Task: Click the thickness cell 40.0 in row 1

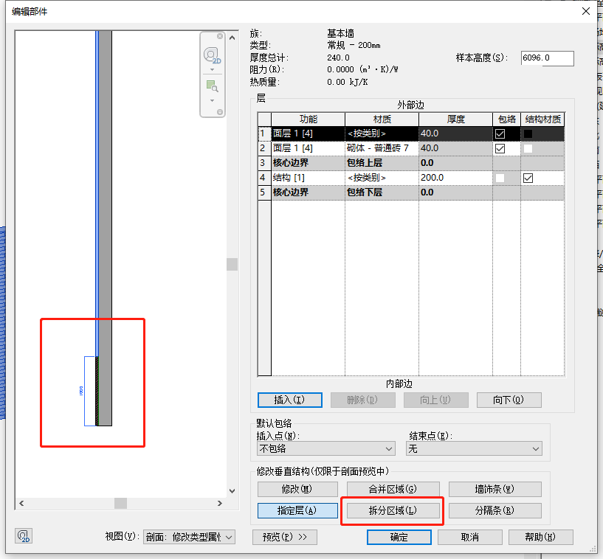Action: pyautogui.click(x=455, y=133)
